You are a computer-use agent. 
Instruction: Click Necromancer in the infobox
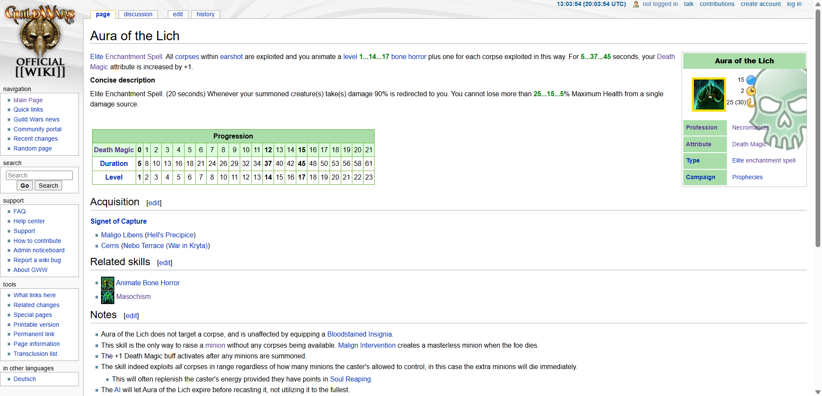tap(750, 127)
